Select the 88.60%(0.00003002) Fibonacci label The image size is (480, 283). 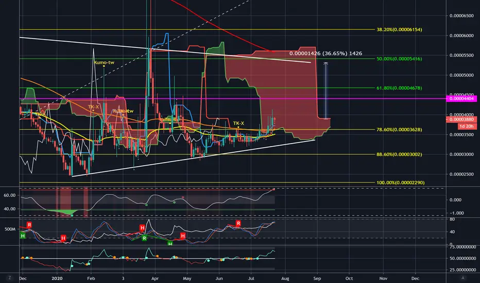point(399,154)
